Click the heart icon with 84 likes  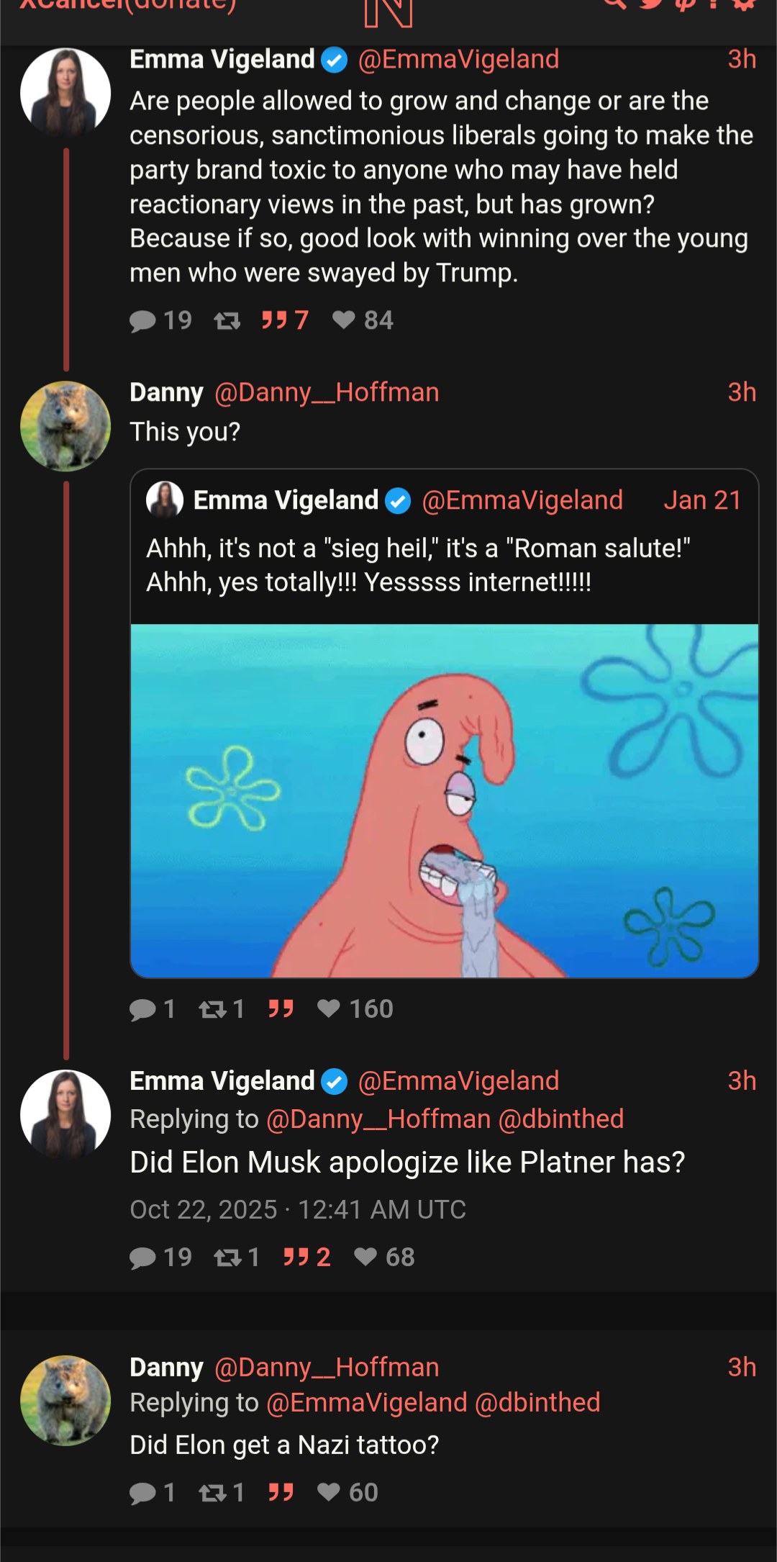click(x=344, y=320)
